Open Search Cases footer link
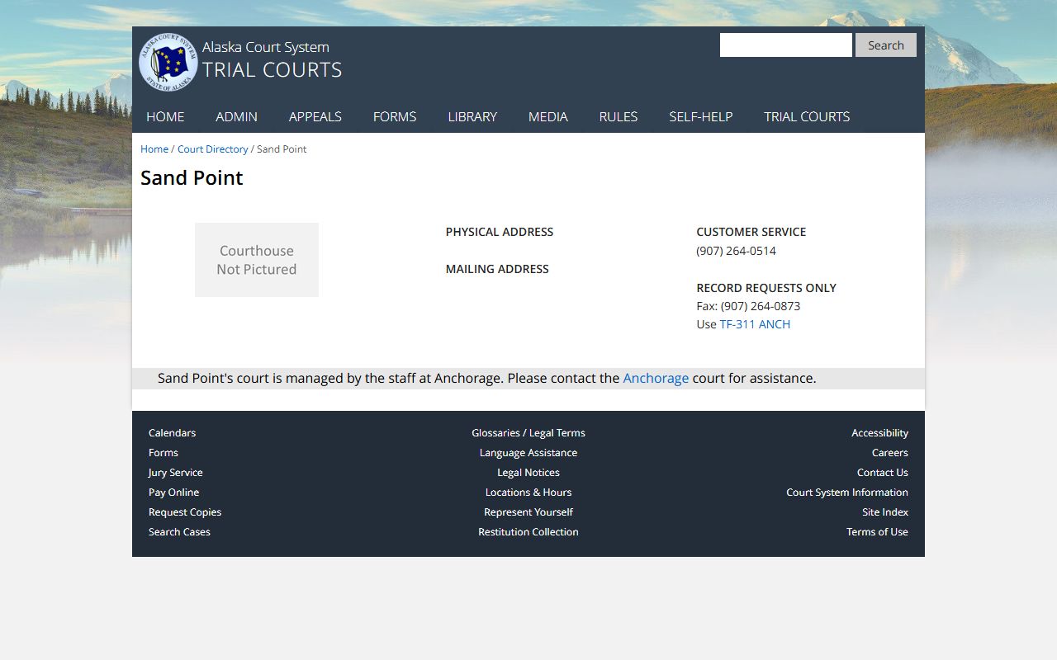This screenshot has width=1057, height=660. click(179, 532)
